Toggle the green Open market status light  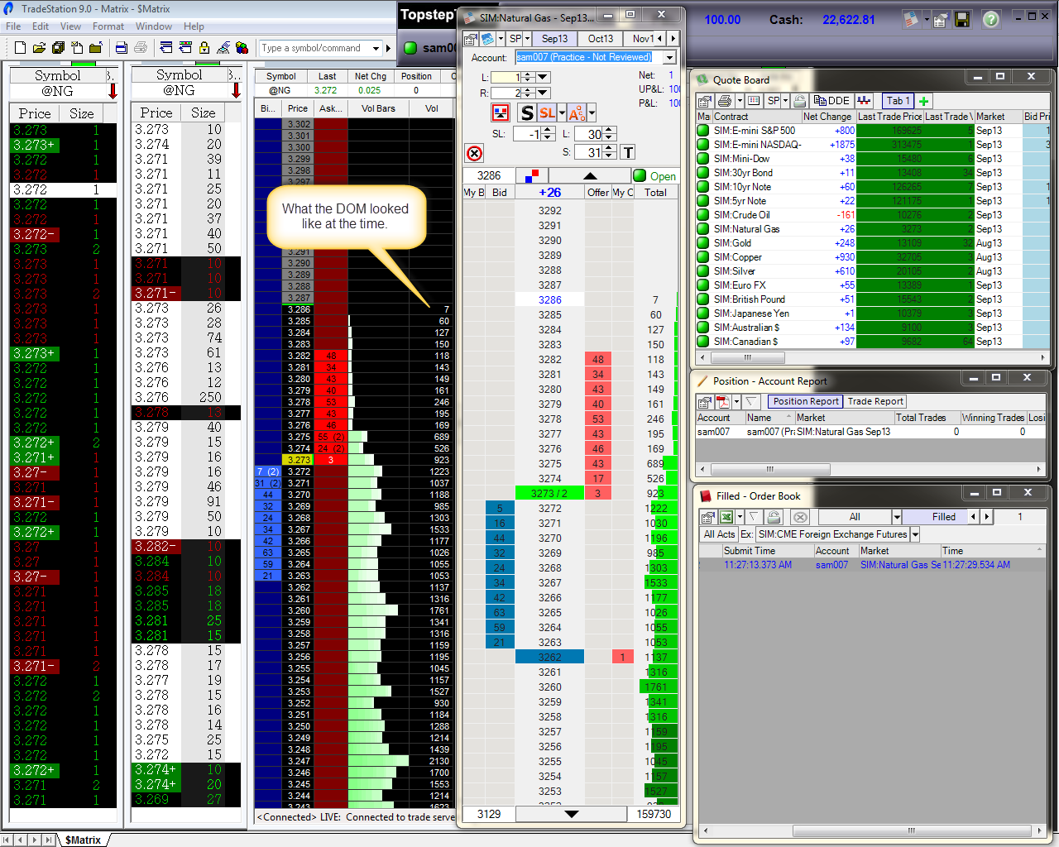pyautogui.click(x=640, y=175)
